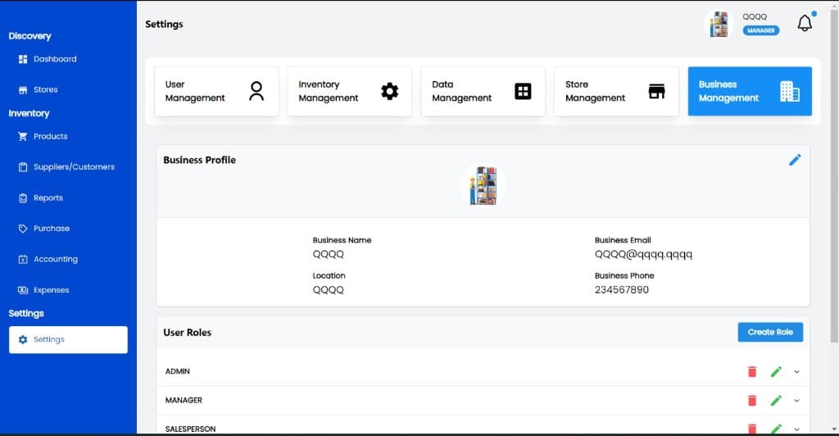Switch to Inventory Management tab
This screenshot has height=436, width=839.
pyautogui.click(x=350, y=91)
